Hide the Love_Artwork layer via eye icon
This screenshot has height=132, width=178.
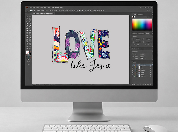click(133, 65)
